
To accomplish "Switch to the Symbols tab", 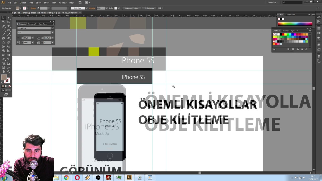I will [x=294, y=31].
